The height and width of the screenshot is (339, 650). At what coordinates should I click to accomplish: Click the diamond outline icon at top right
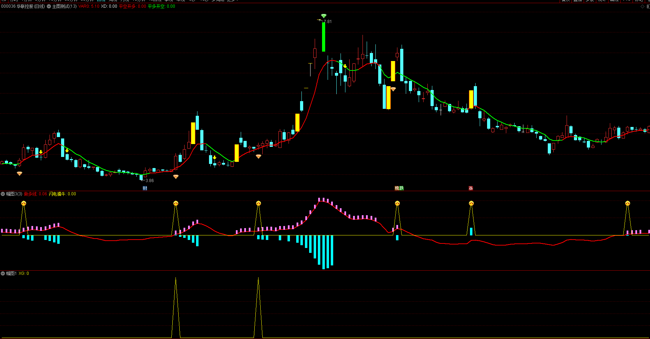click(x=642, y=6)
